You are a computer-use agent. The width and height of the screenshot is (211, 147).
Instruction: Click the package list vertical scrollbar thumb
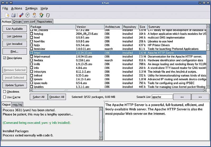coord(208,47)
